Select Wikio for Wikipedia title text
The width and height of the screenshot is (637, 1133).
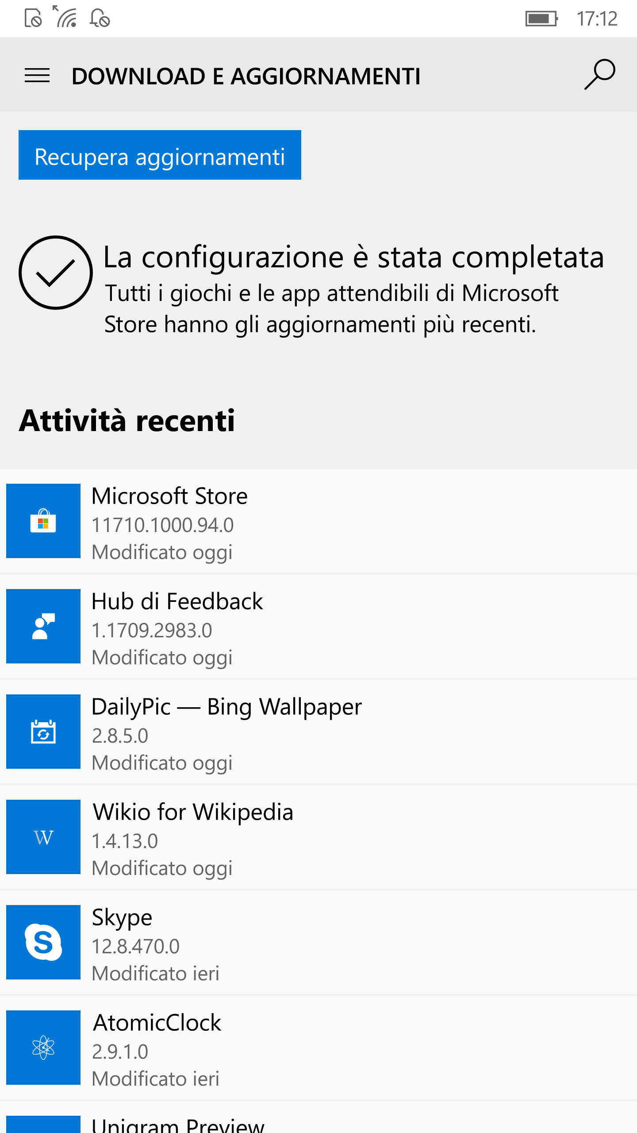coord(193,813)
